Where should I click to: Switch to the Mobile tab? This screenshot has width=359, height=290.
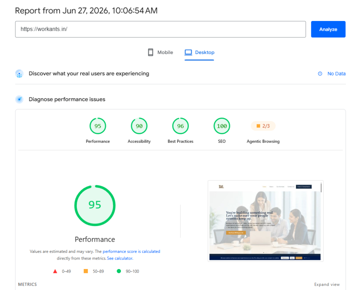tap(161, 53)
